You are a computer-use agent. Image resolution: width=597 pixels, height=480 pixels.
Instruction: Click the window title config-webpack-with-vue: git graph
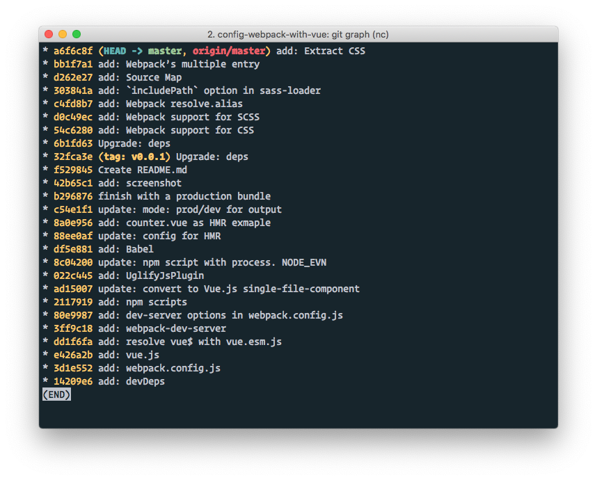298,34
